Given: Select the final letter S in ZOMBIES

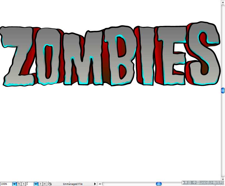Looking at the screenshot, I should click(204, 53).
